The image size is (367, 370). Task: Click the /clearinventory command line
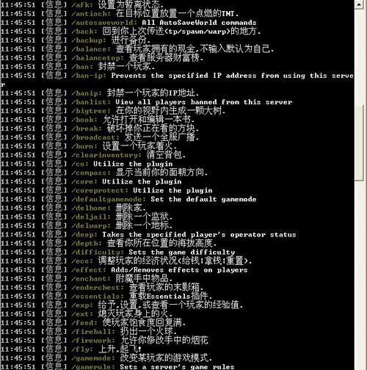[x=93, y=155]
